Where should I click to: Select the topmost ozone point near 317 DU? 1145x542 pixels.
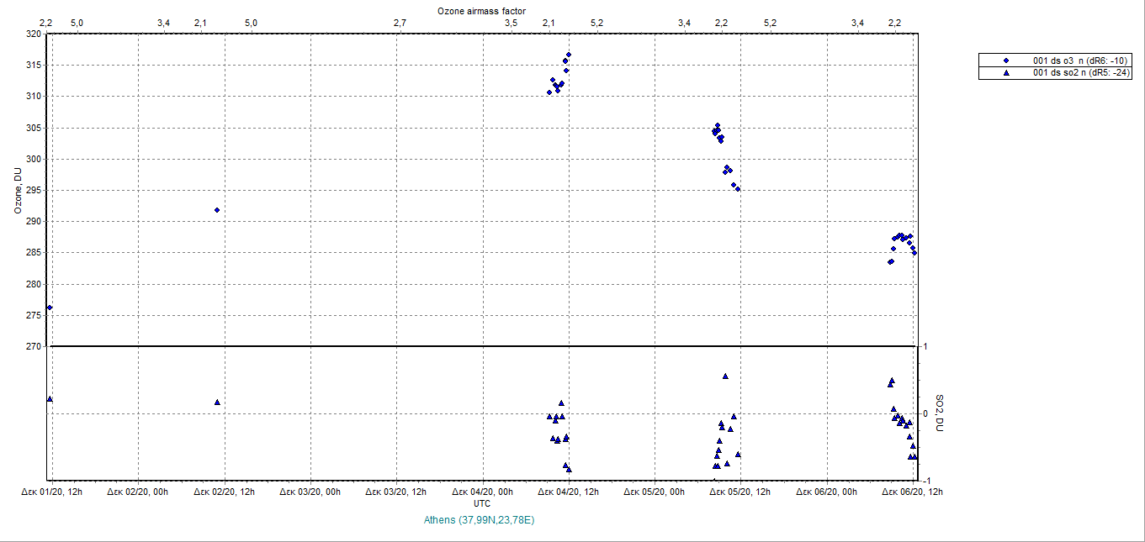tap(569, 55)
